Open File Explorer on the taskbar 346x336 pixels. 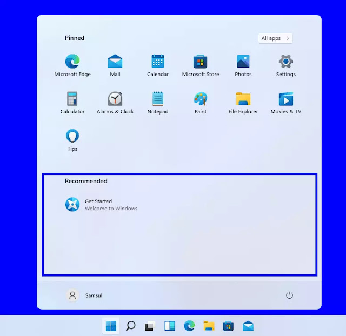pos(209,326)
